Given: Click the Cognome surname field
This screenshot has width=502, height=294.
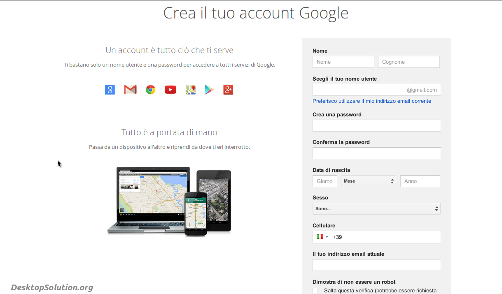Looking at the screenshot, I should (x=409, y=62).
